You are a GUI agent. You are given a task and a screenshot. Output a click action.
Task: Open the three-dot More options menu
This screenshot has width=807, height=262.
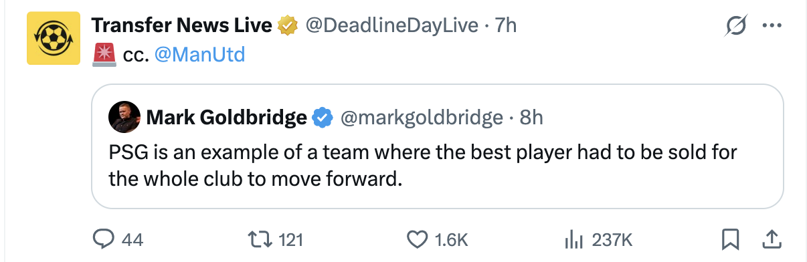coord(772,26)
